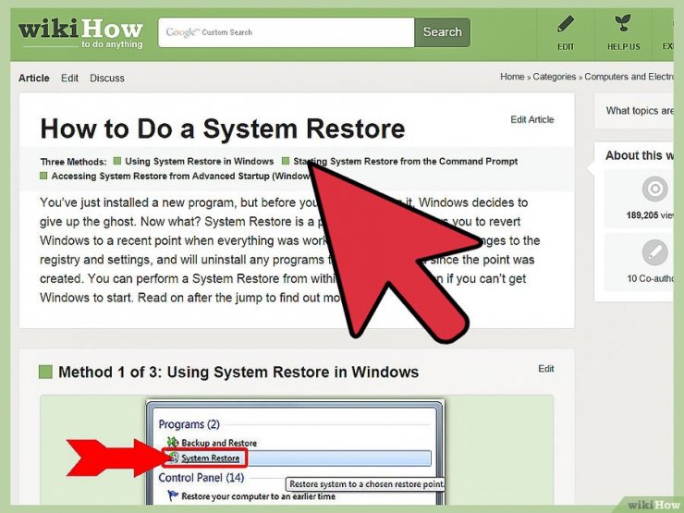
Task: Click the Help Us sprout icon
Action: 623,23
